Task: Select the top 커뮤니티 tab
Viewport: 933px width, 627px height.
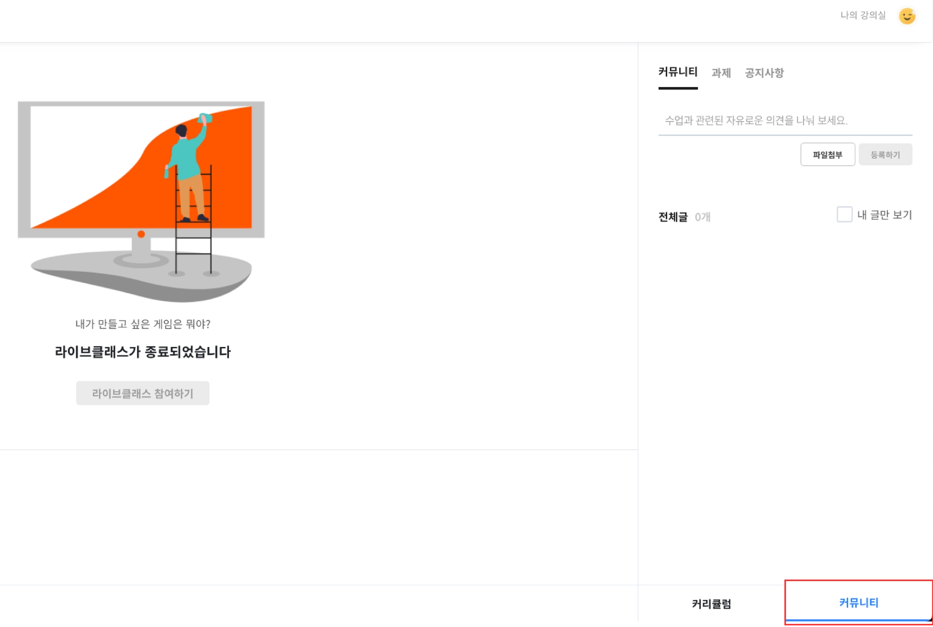Action: pyautogui.click(x=677, y=72)
